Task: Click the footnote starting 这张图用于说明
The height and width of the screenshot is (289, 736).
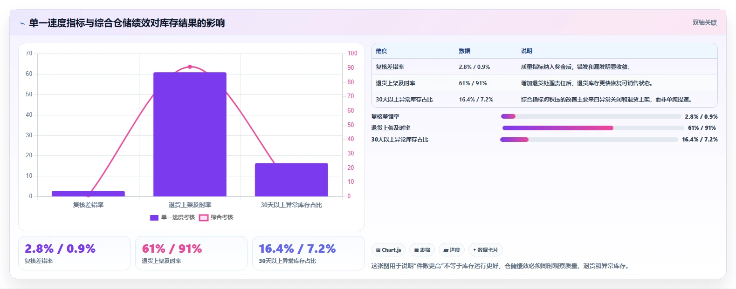Action: (501, 266)
